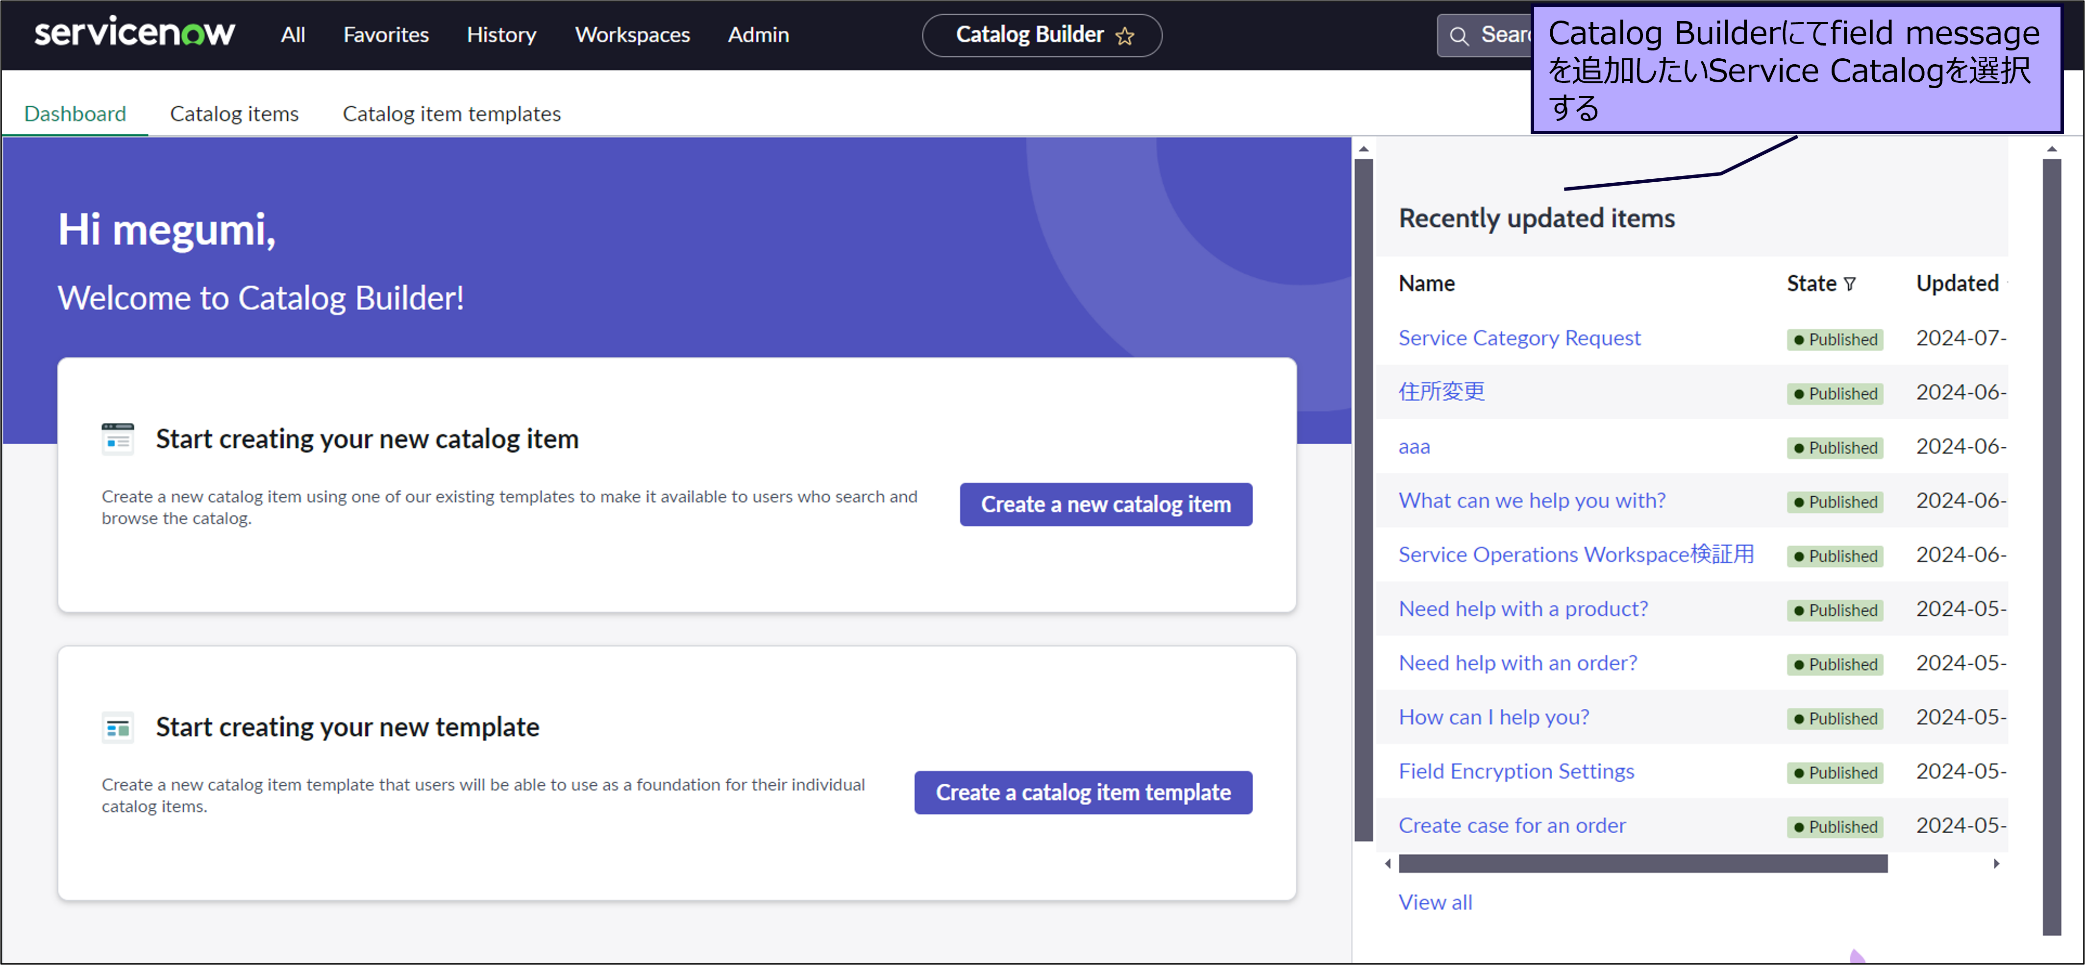The height and width of the screenshot is (965, 2085).
Task: Open the Catalog item templates tab
Action: coord(451,113)
